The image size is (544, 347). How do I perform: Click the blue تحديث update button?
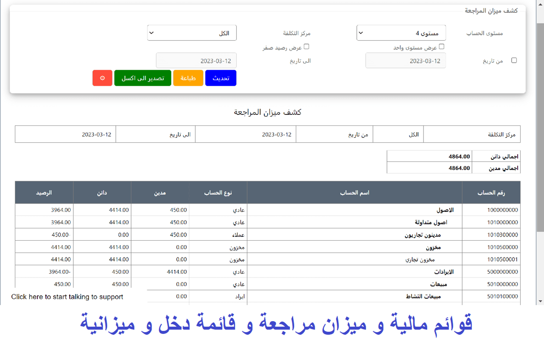coord(221,78)
